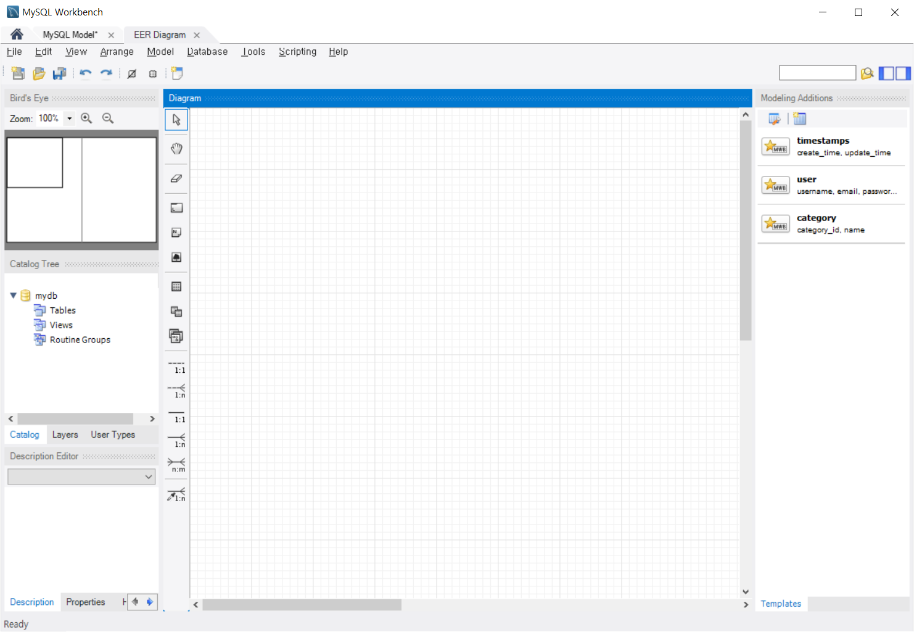Click the Bird's Eye overview thumbnail
This screenshot has height=632, width=914.
(x=81, y=190)
